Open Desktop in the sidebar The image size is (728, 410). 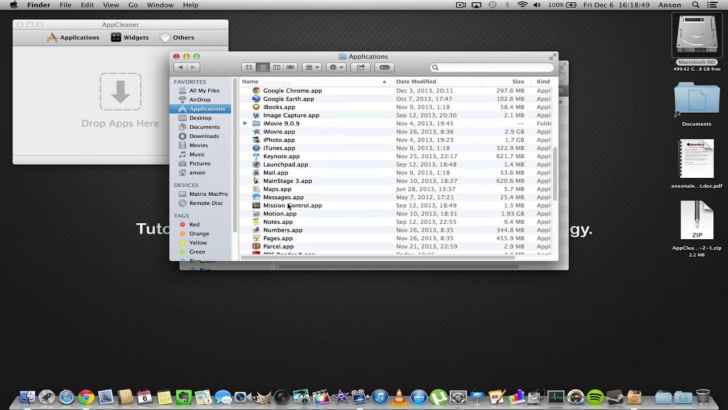[200, 118]
